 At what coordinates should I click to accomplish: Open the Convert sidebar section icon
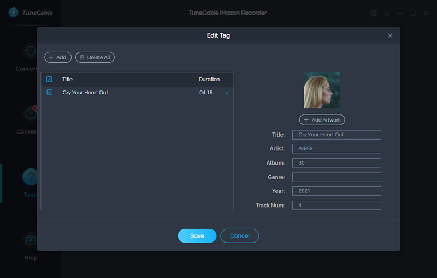pyautogui.click(x=30, y=51)
